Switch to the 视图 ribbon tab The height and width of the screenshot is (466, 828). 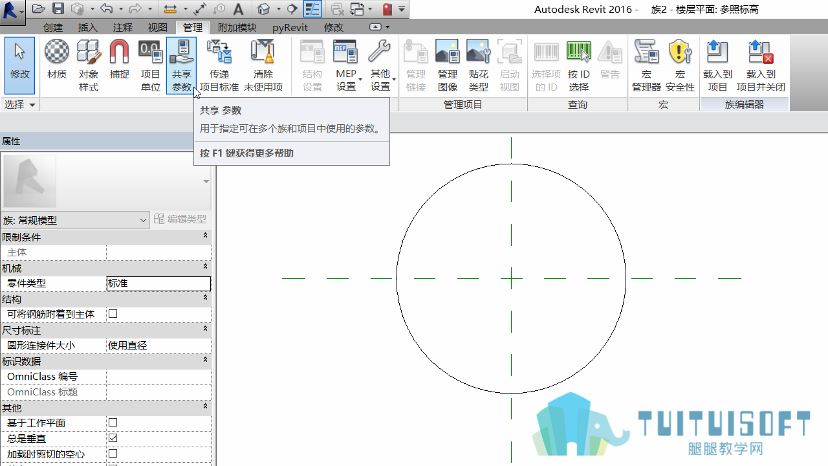(x=158, y=27)
